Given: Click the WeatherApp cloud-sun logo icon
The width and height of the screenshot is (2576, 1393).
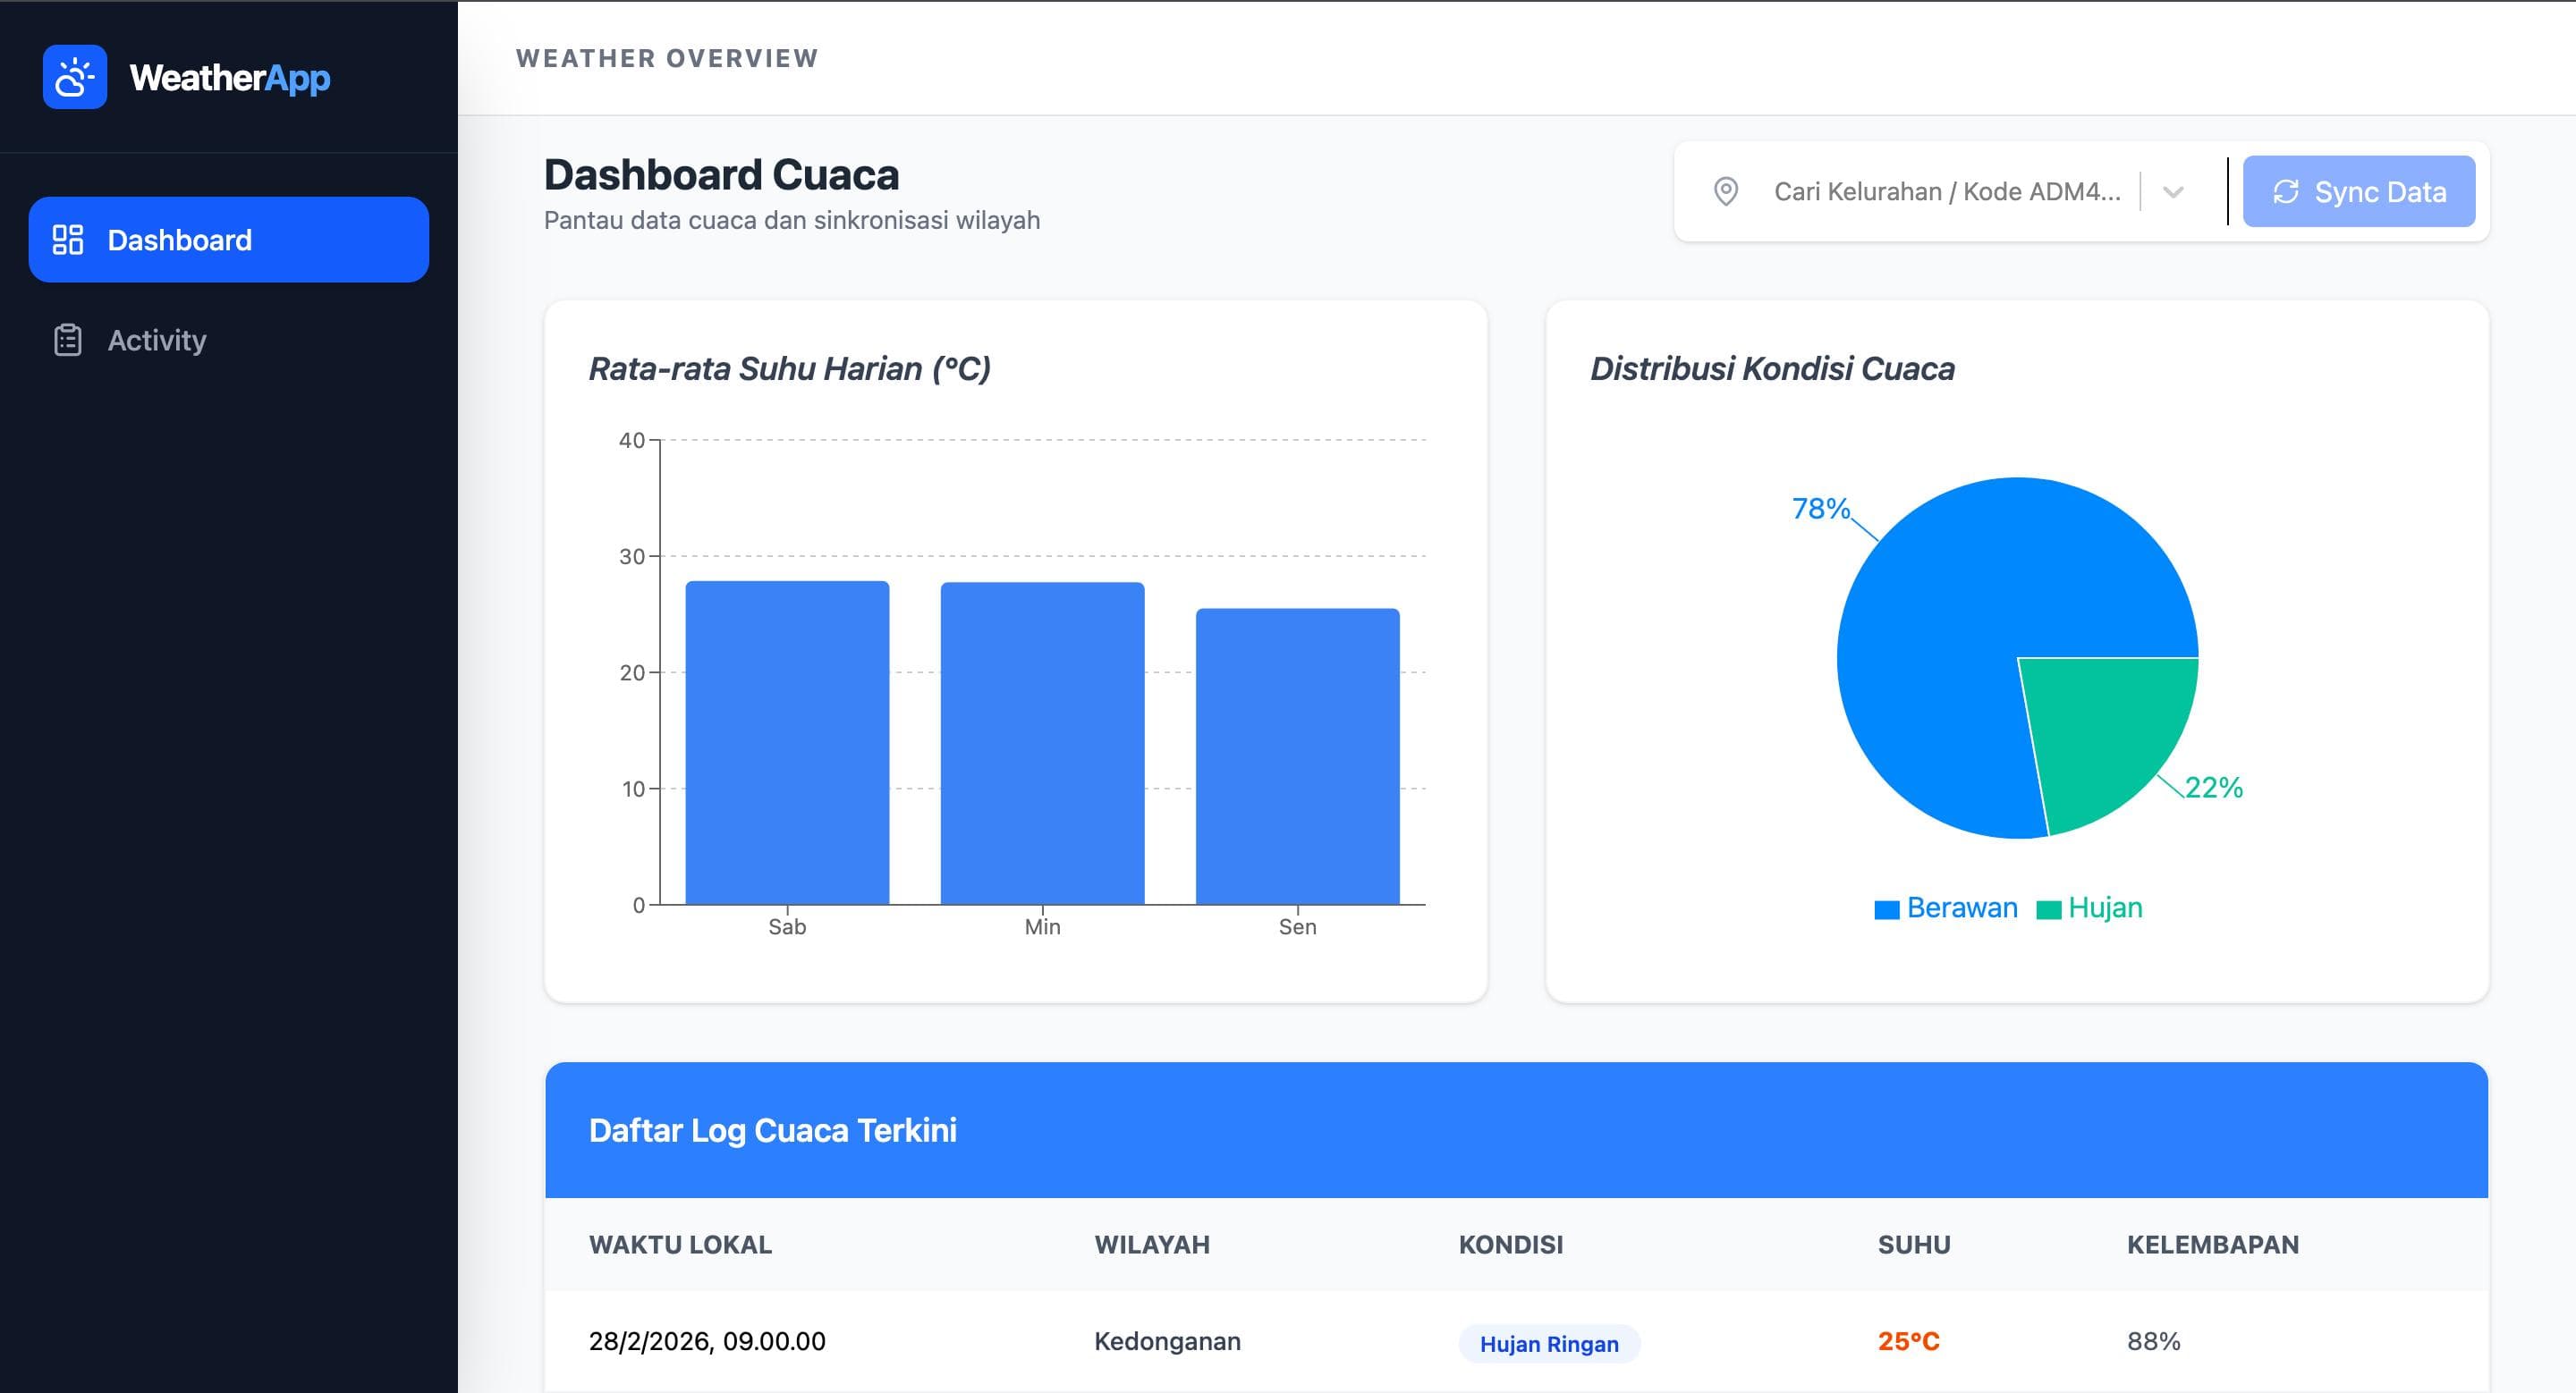Looking at the screenshot, I should click(75, 77).
